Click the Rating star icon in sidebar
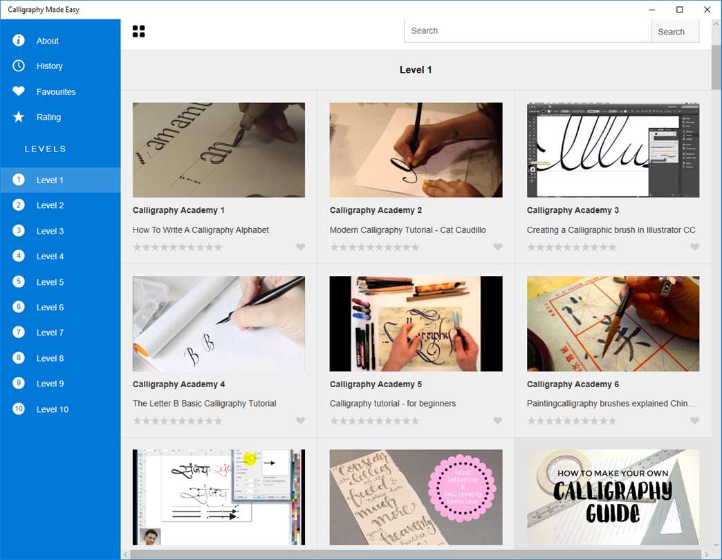722x560 pixels. pyautogui.click(x=19, y=117)
